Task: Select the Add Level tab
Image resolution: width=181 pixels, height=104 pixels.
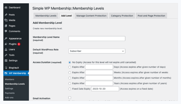Action: point(66,16)
